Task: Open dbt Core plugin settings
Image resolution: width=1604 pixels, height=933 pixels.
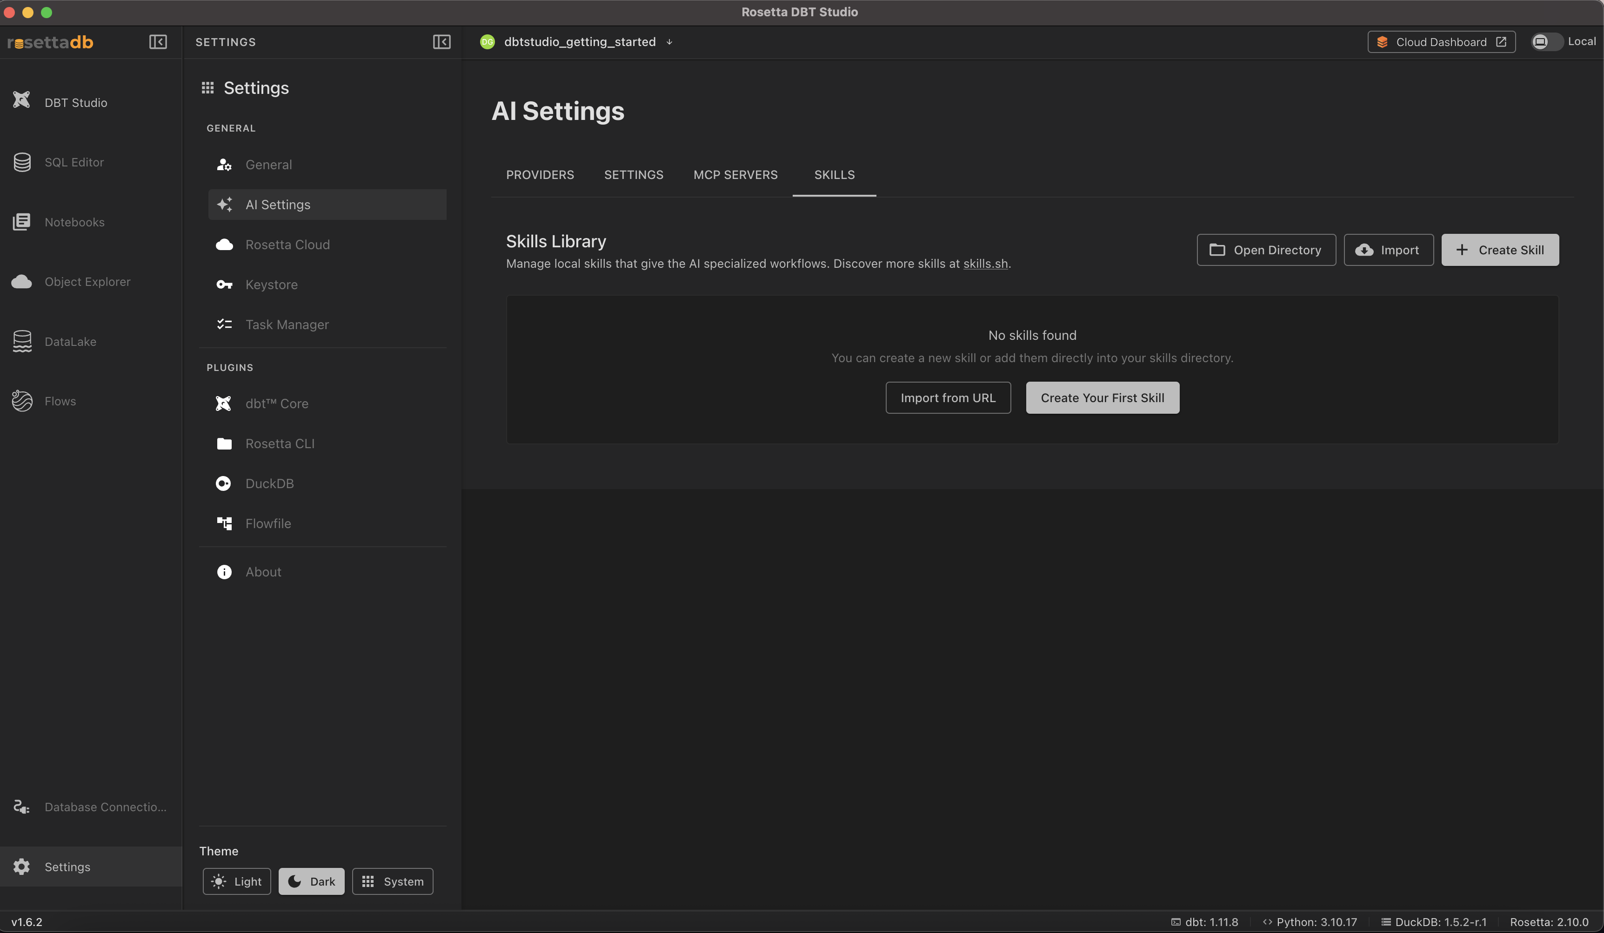Action: 327,404
